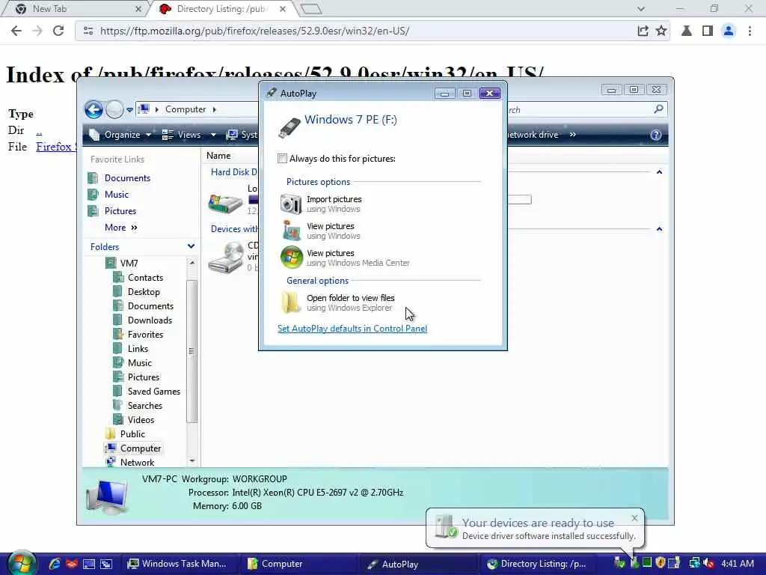Image resolution: width=766 pixels, height=575 pixels.
Task: Expand More favorite links
Action: (120, 228)
